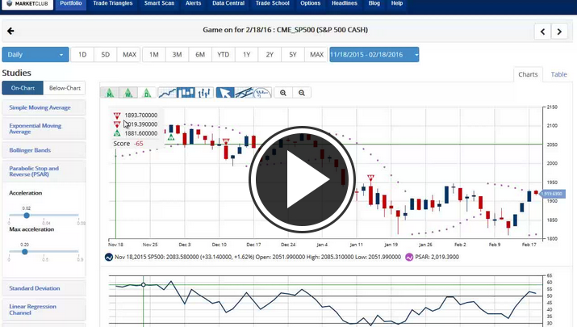The height and width of the screenshot is (327, 577).
Task: Click the SP500 series icon in legend
Action: click(109, 257)
